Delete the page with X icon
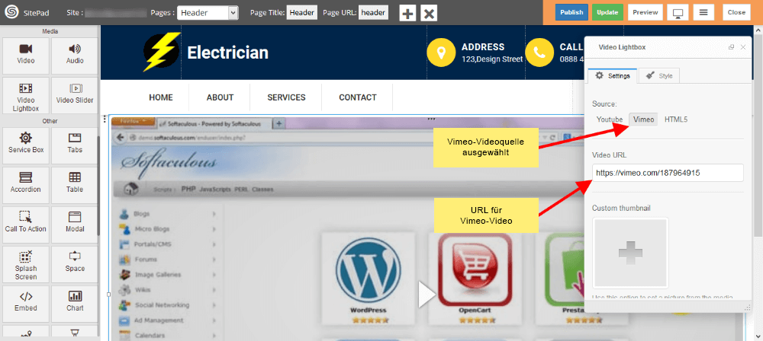Screen dimensions: 763x341 429,13
